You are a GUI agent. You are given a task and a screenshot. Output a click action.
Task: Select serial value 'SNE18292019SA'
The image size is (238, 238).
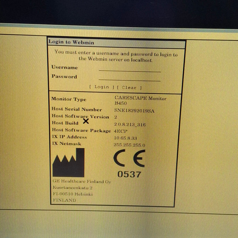(134, 111)
